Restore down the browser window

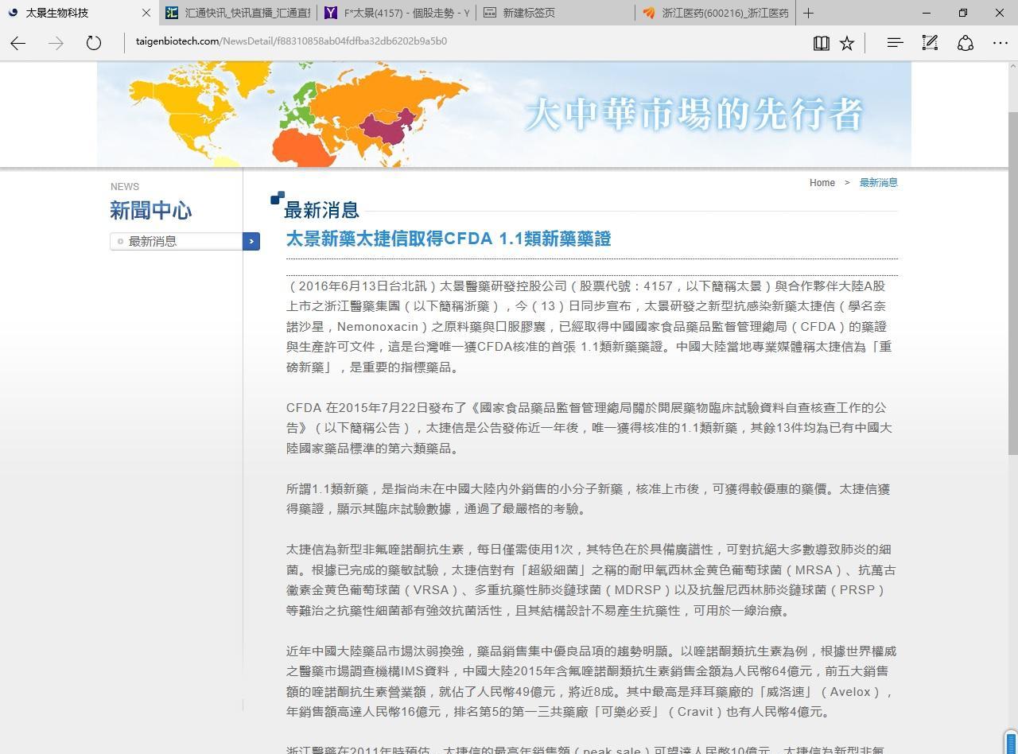[963, 13]
